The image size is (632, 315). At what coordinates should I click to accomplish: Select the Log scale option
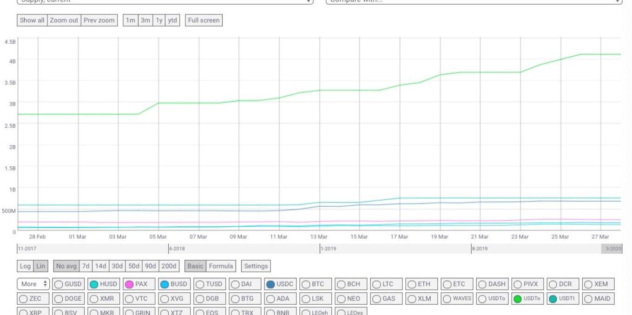(25, 266)
